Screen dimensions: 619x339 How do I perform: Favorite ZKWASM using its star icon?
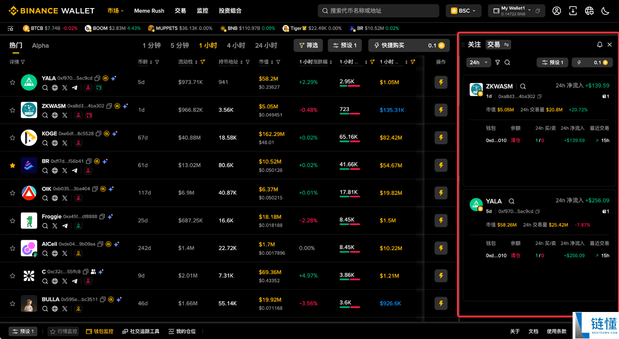point(12,110)
